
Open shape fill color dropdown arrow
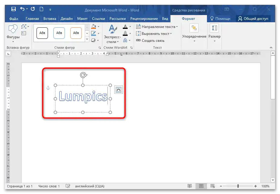click(x=99, y=27)
